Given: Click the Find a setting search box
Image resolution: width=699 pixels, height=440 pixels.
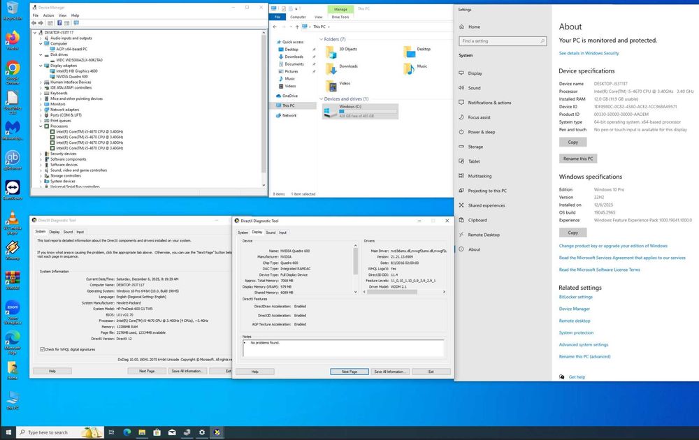Looking at the screenshot, I should pyautogui.click(x=503, y=41).
